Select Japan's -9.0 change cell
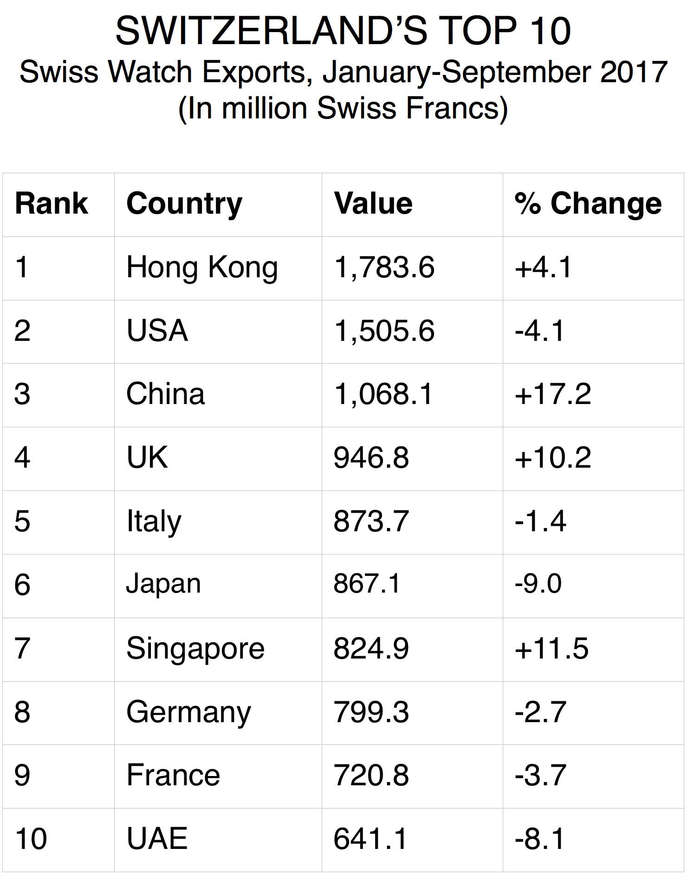 click(538, 584)
